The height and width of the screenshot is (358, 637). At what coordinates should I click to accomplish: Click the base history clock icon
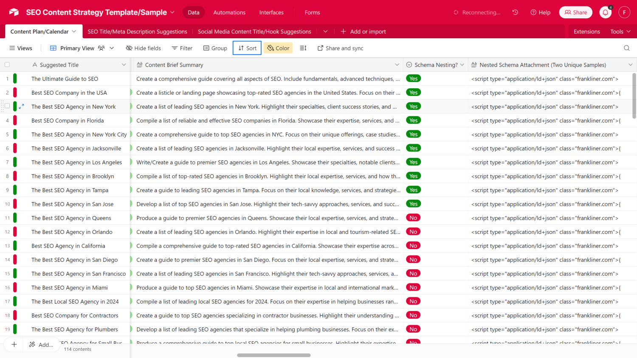(x=515, y=12)
